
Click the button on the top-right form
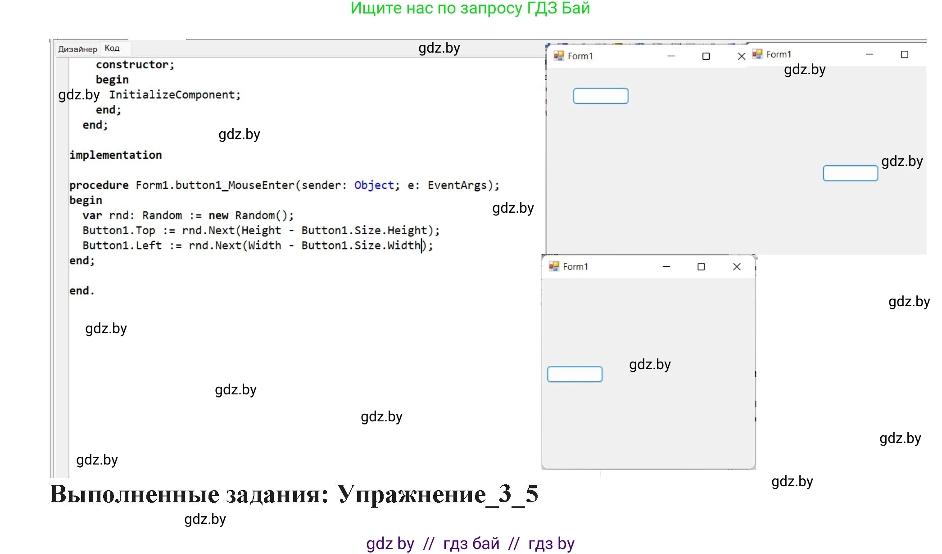(x=850, y=173)
